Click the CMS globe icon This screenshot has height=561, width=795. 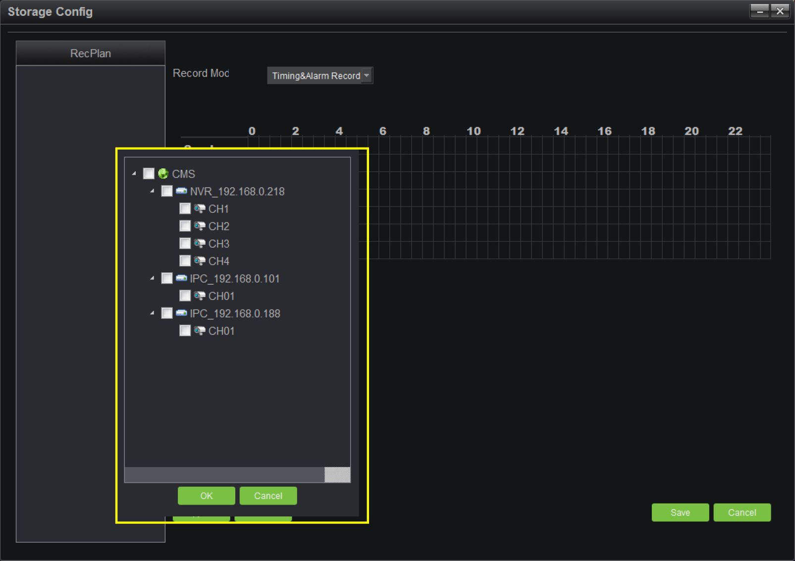coord(163,174)
